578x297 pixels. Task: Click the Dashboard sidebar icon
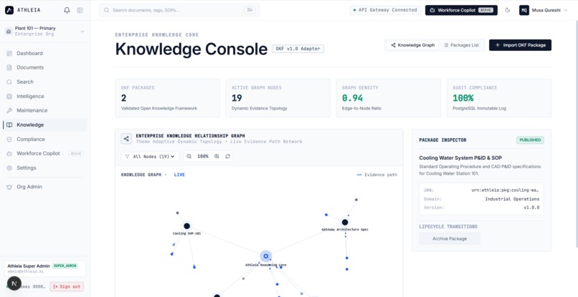[x=9, y=54]
